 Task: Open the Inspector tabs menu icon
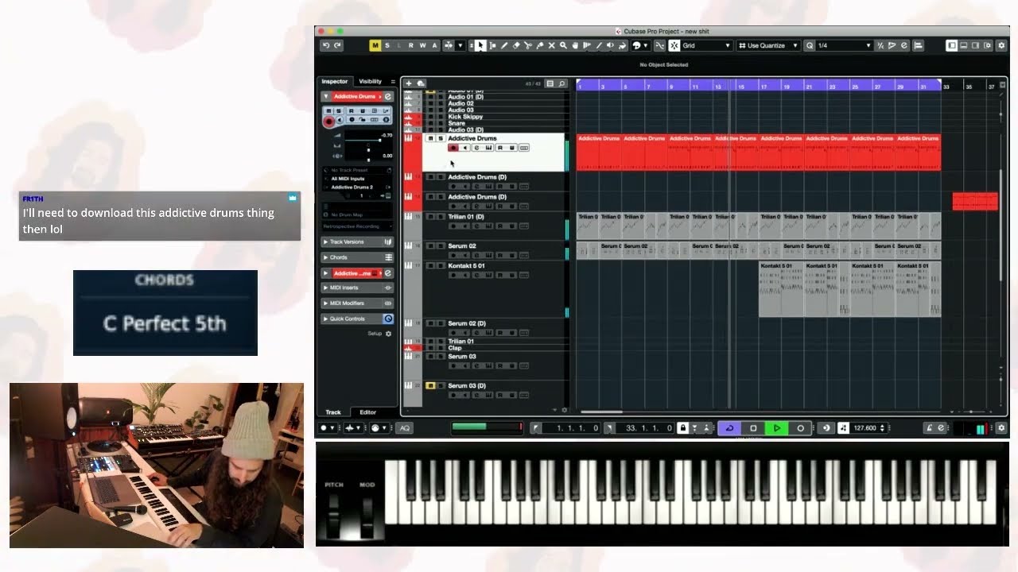[392, 81]
